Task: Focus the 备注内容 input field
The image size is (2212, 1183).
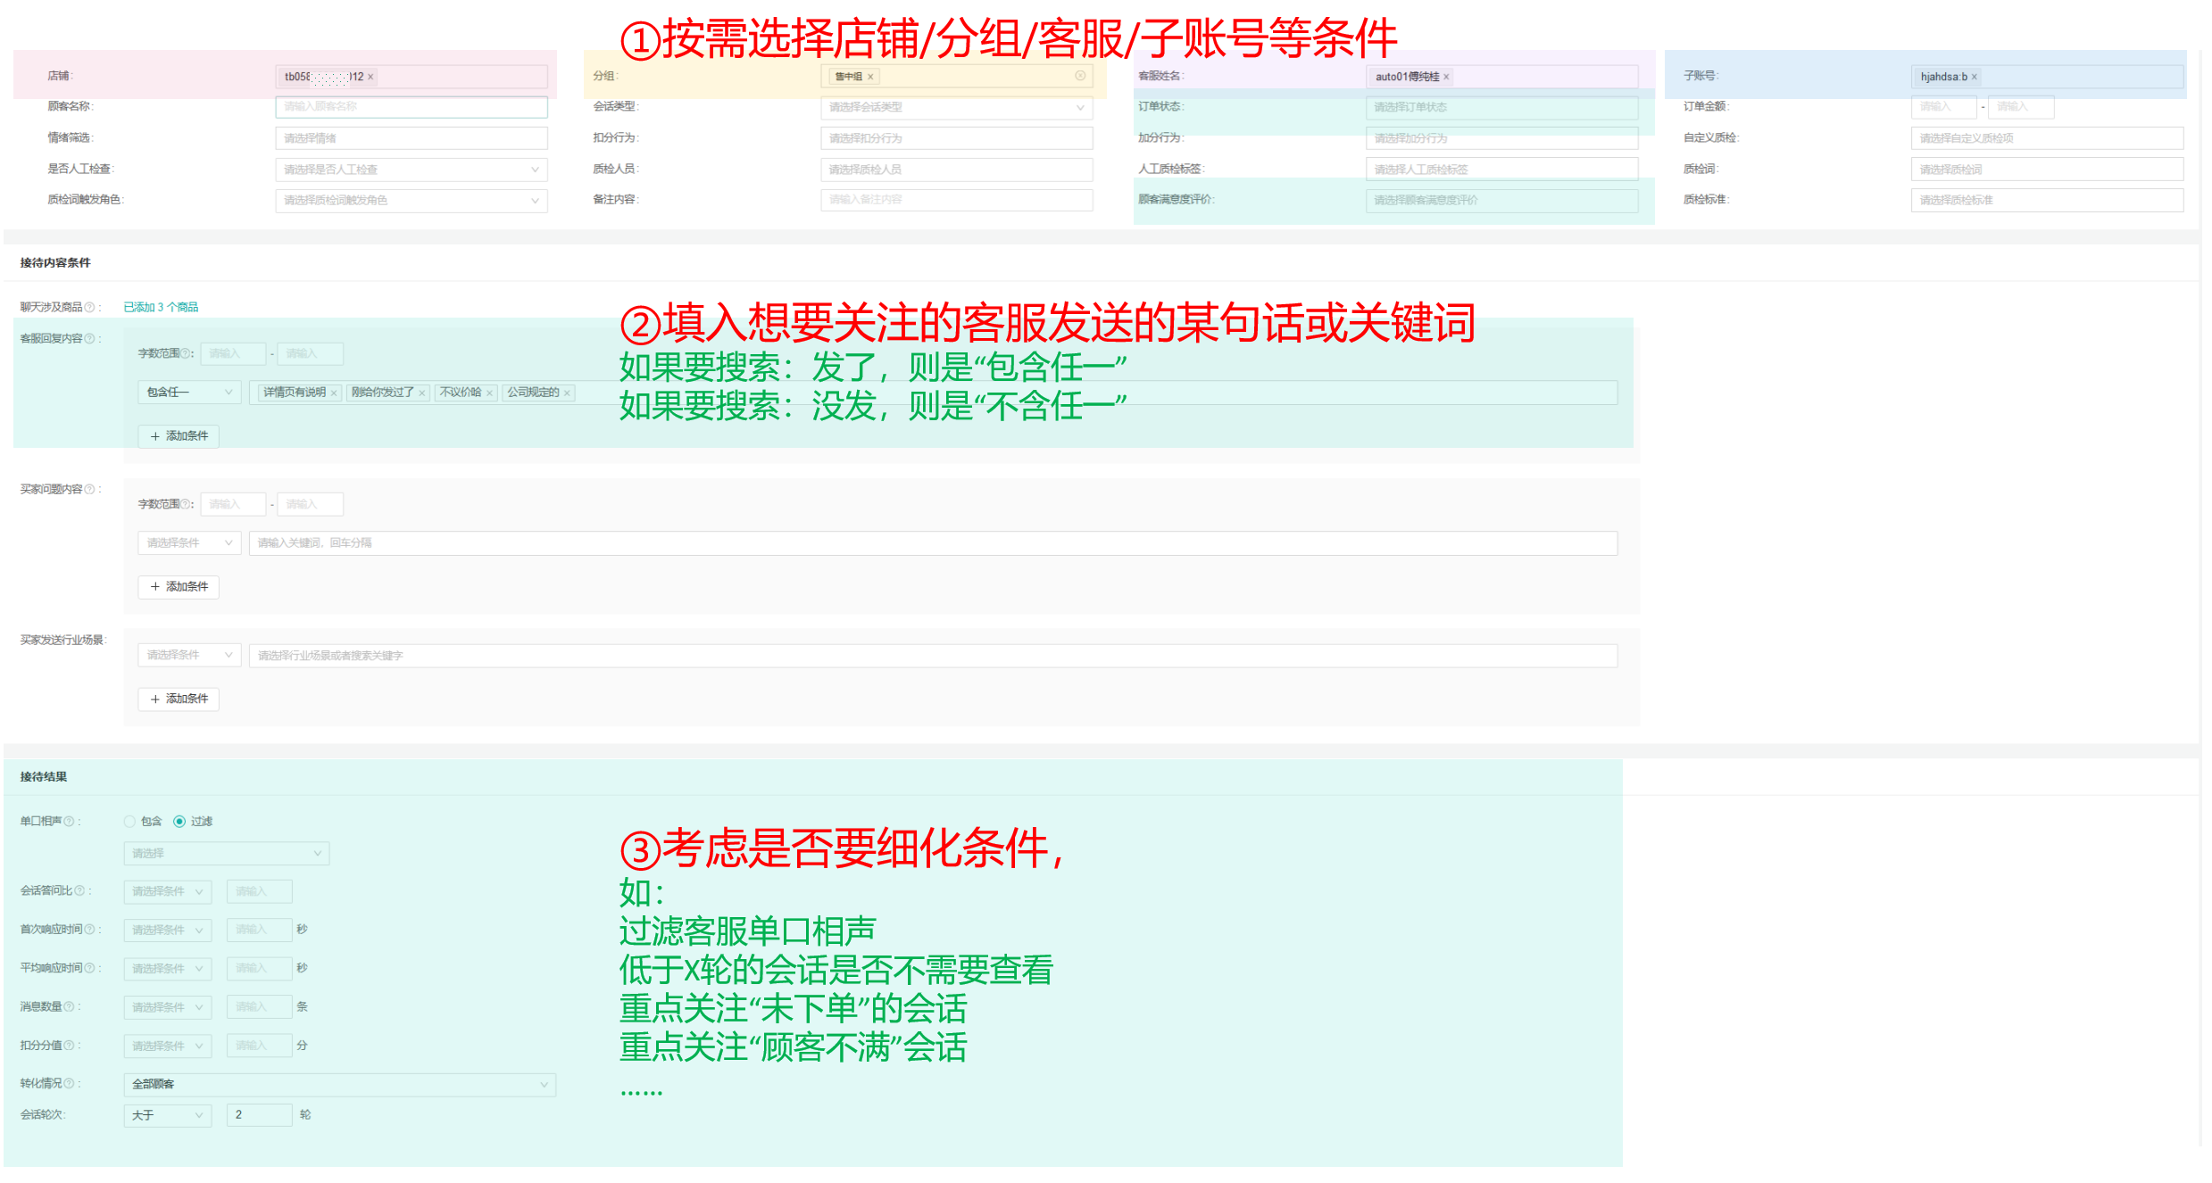Action: pos(956,200)
